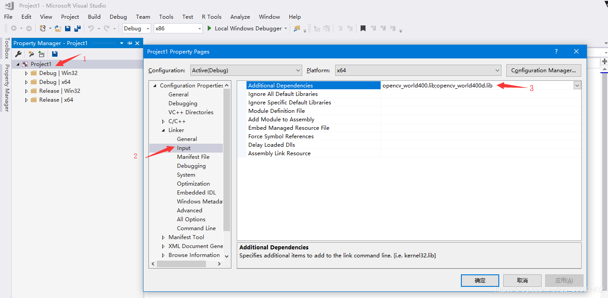The width and height of the screenshot is (608, 298).
Task: Open the debugger target dropdown arrow
Action: [x=286, y=29]
